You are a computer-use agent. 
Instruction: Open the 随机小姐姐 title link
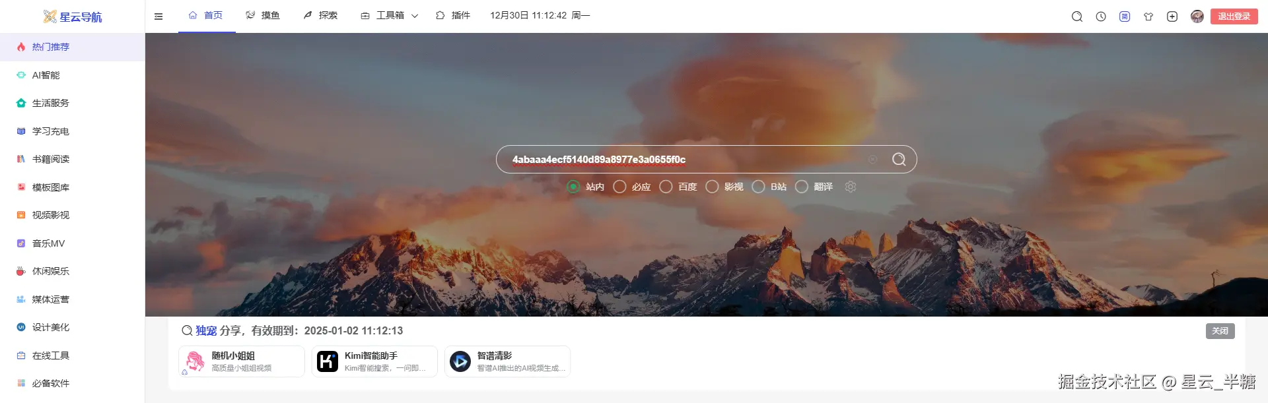click(233, 356)
